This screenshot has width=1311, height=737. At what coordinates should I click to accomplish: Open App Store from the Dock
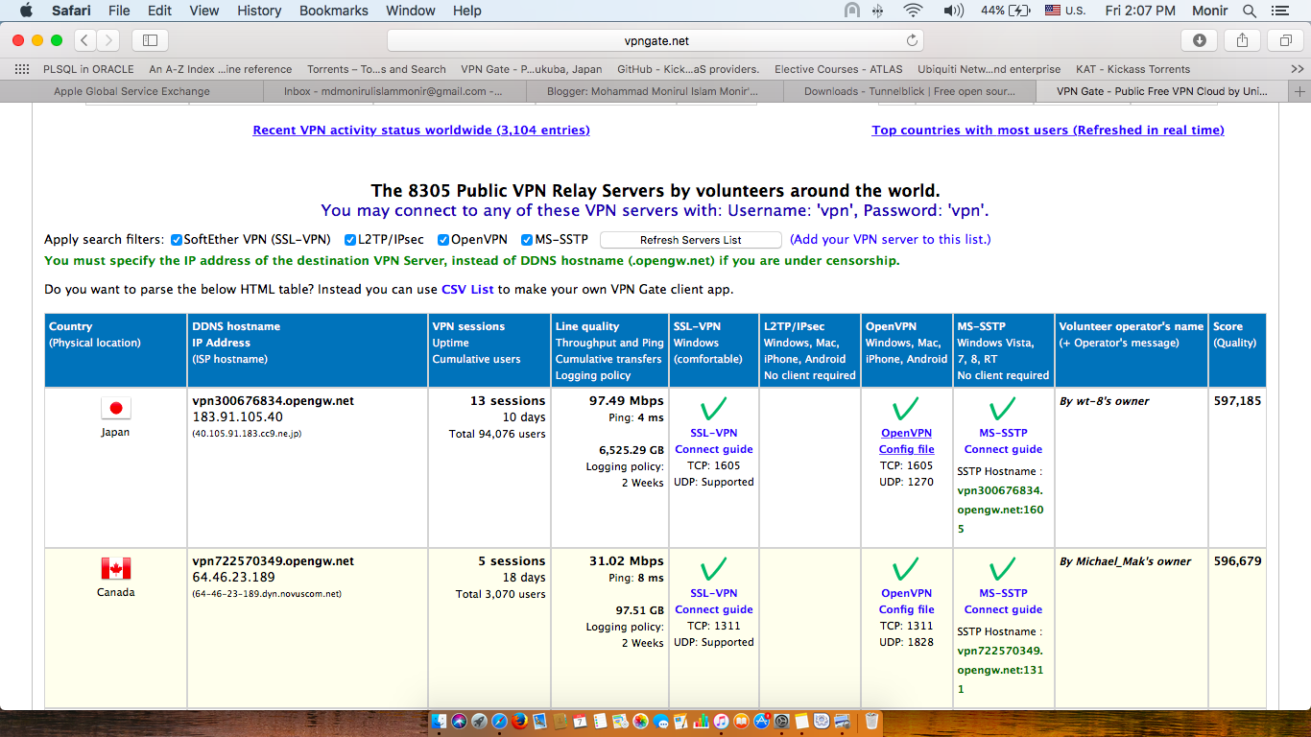762,722
